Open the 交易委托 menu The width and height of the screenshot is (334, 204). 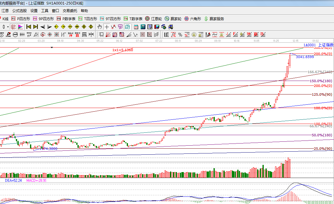[x=70, y=11]
